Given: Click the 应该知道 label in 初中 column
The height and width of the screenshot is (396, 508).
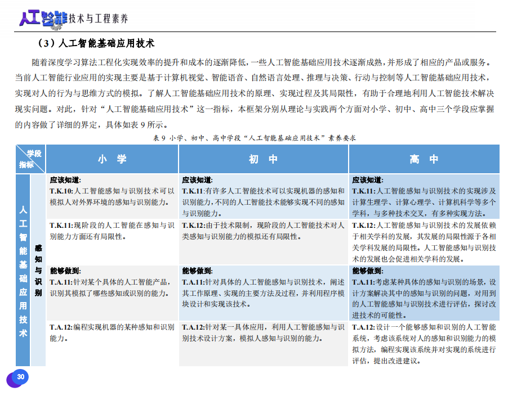Looking at the screenshot, I should click(197, 180).
